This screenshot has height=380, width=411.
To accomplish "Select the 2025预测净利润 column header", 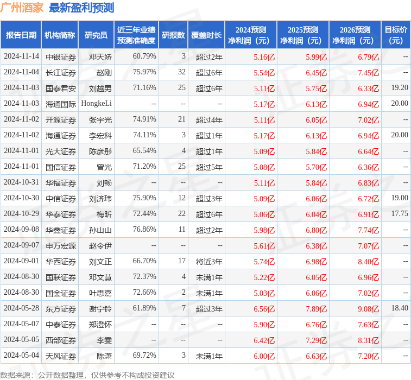I will click(x=303, y=35).
